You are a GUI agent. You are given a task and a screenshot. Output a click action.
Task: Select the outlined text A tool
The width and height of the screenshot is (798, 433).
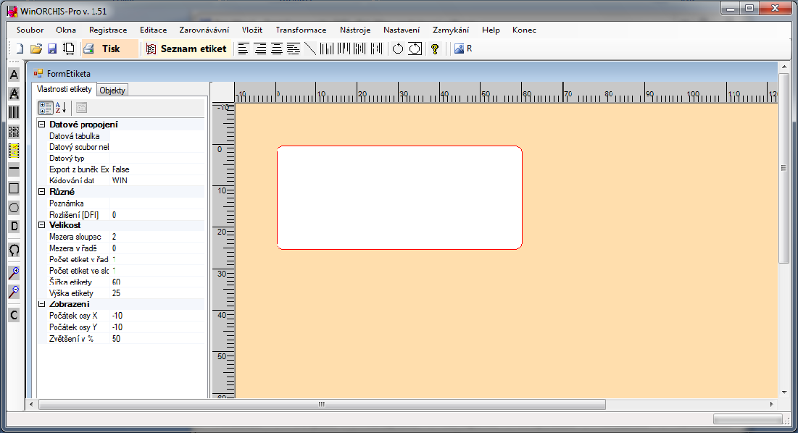[x=14, y=93]
